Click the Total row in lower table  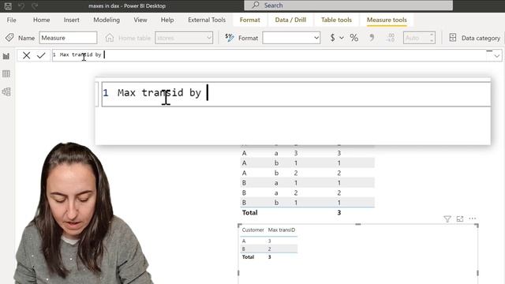[x=268, y=257]
